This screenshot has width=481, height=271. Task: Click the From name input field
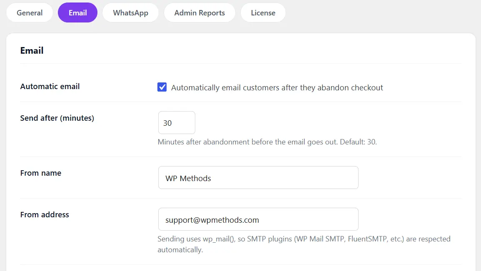click(x=258, y=178)
